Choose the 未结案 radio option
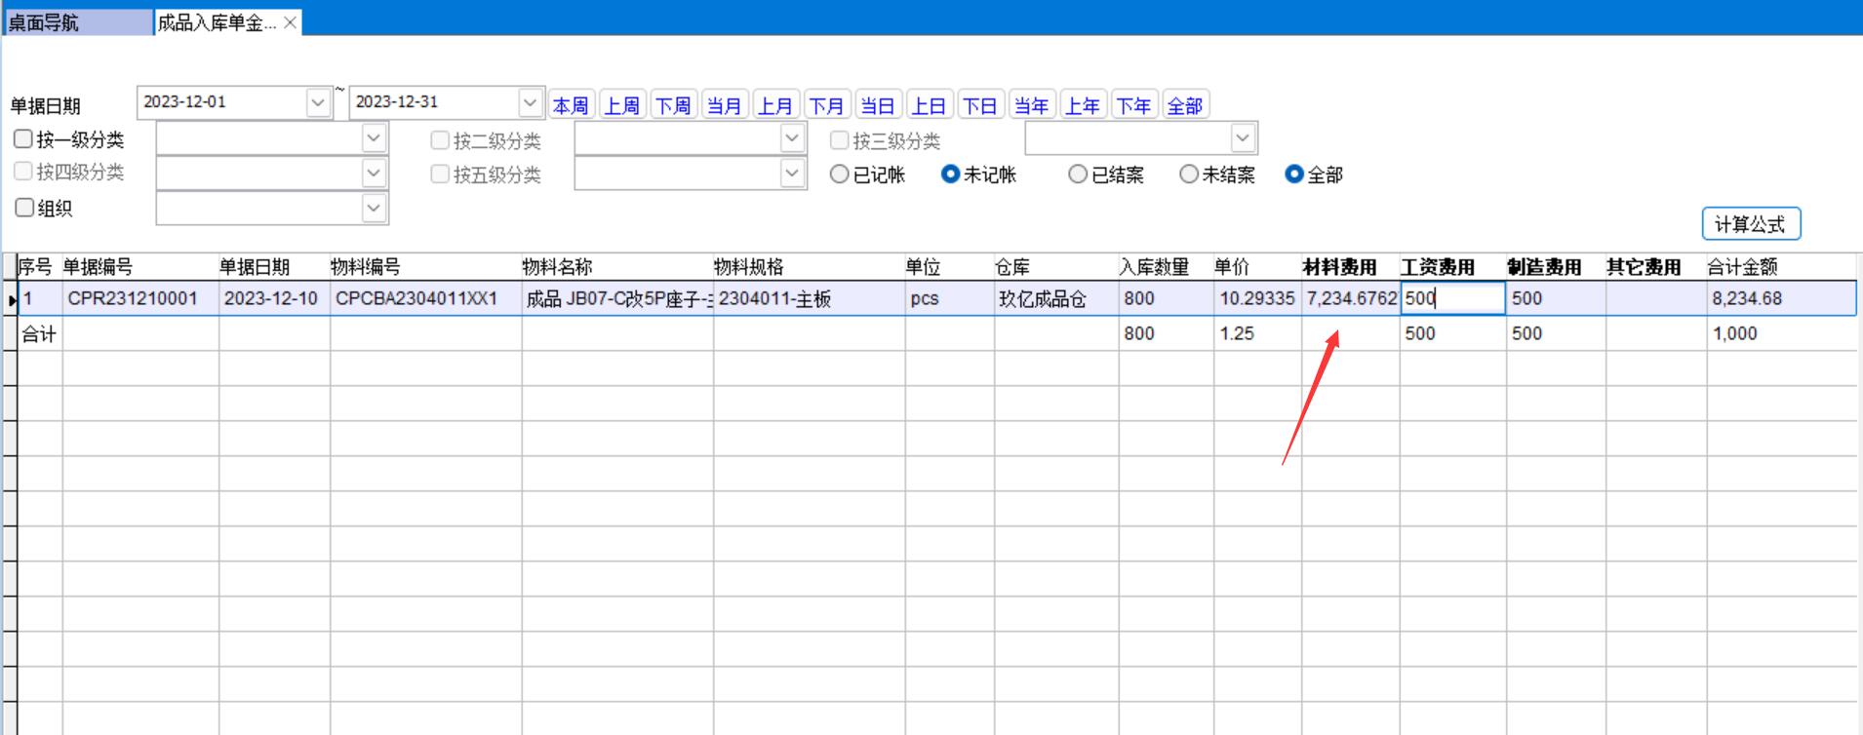 point(1189,174)
